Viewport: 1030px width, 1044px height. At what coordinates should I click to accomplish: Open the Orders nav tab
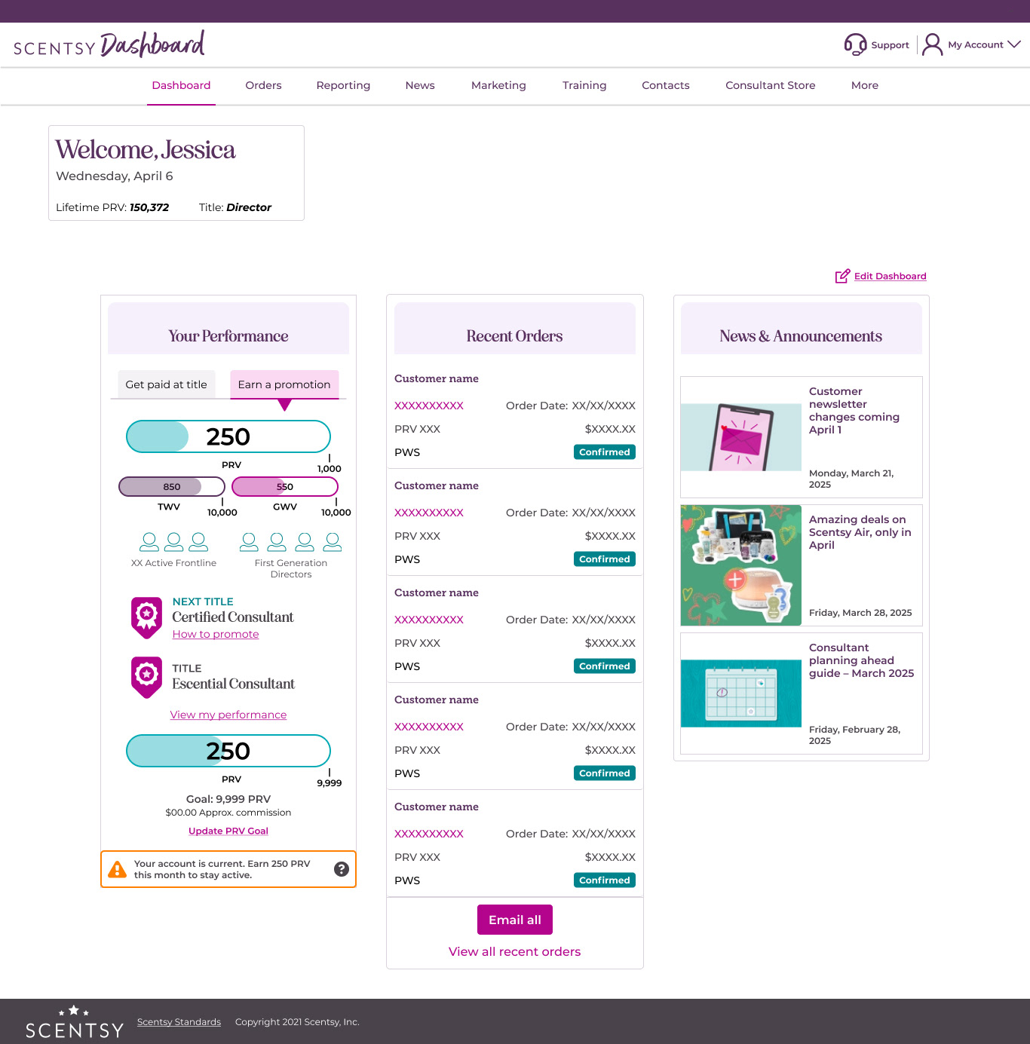263,85
